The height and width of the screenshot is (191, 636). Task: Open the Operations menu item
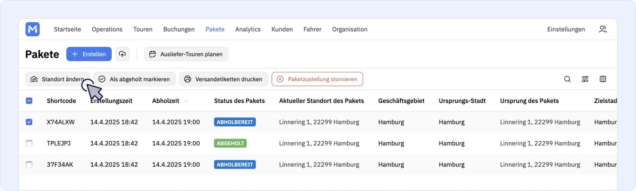(x=107, y=29)
